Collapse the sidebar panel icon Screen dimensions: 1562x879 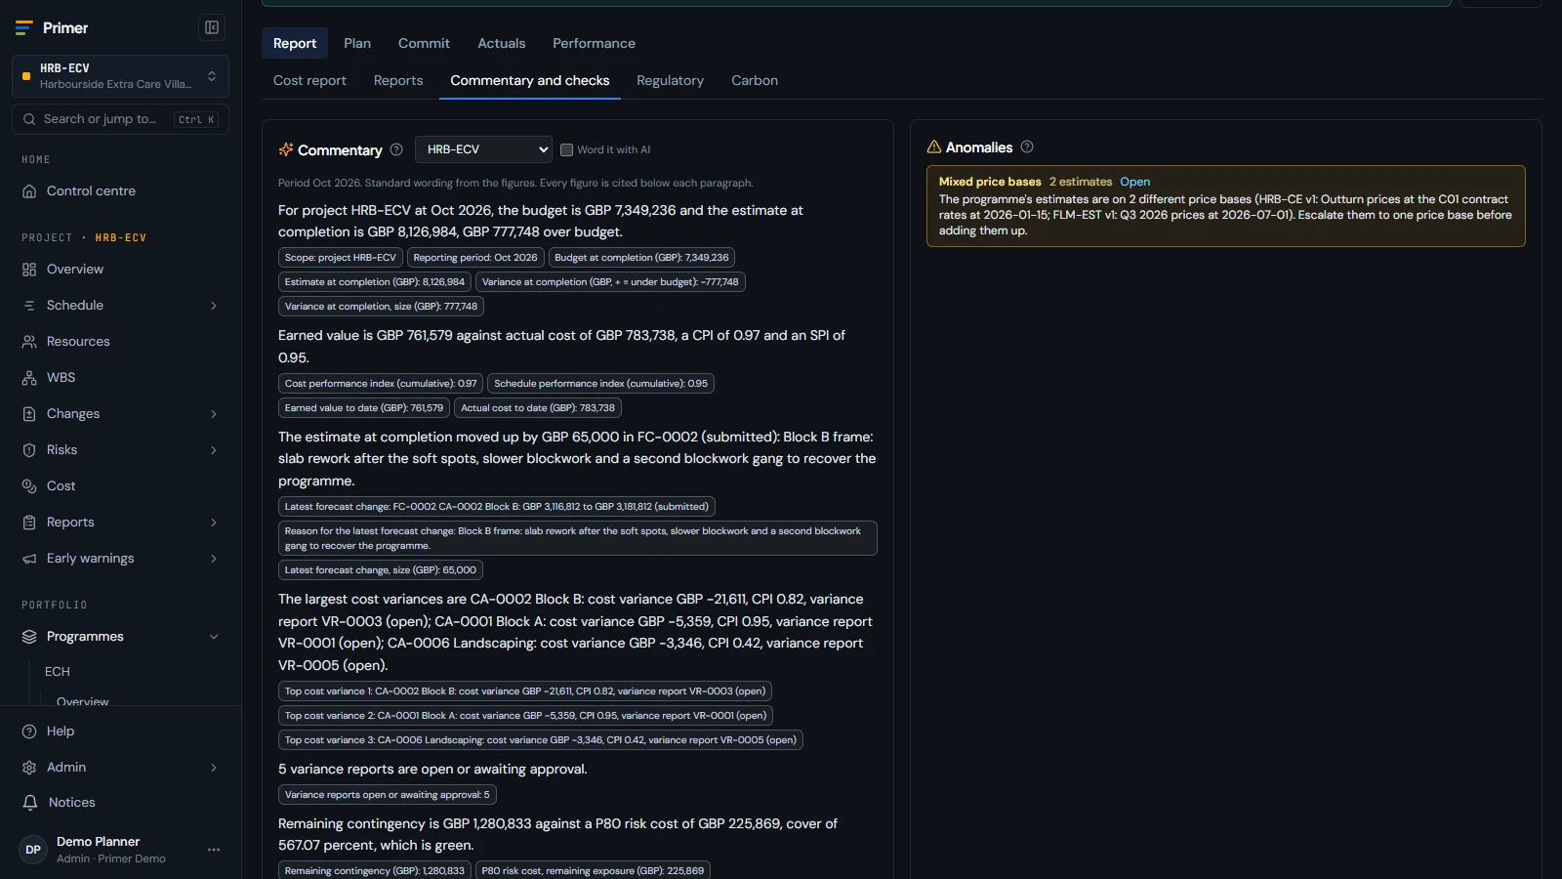point(212,27)
